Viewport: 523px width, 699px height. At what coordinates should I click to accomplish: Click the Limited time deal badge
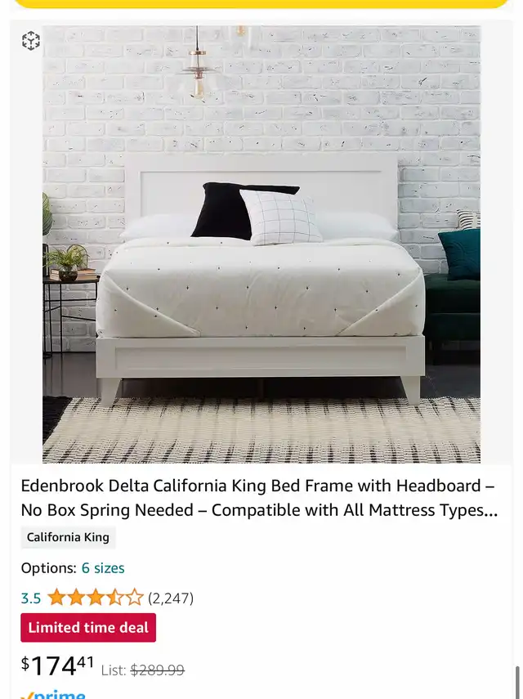(88, 628)
